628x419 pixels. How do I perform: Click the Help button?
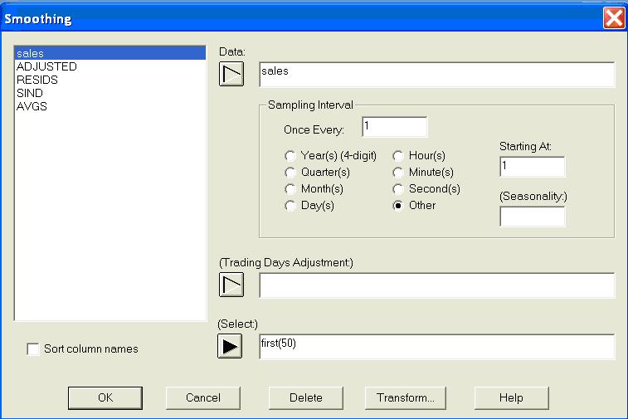[x=512, y=397]
